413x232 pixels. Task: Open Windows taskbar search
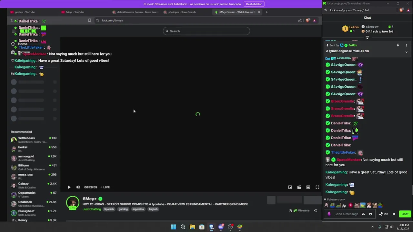pyautogui.click(x=183, y=227)
